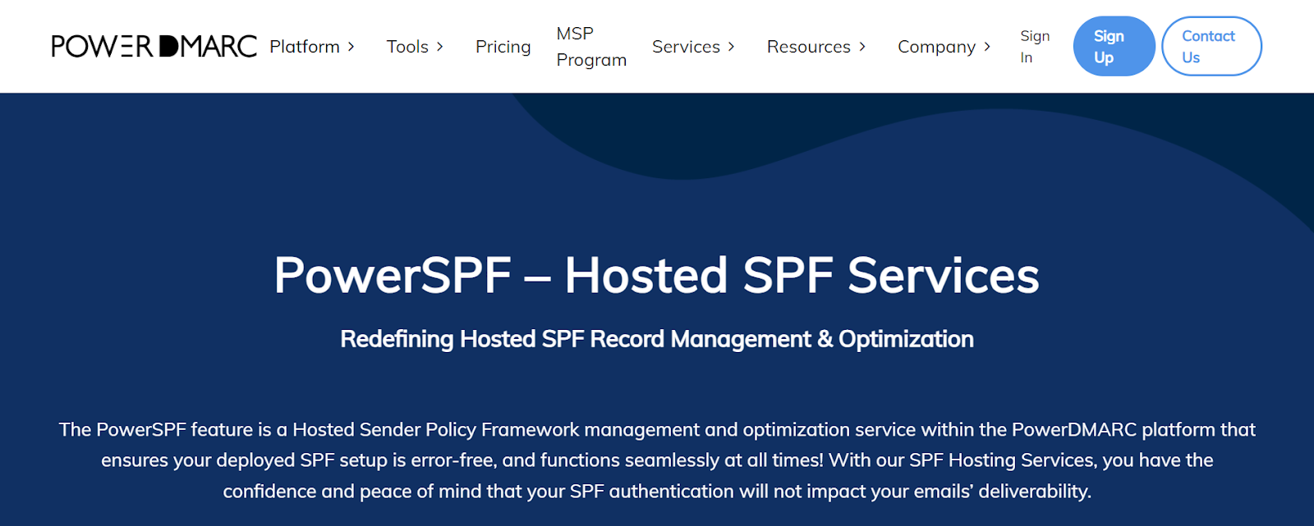The height and width of the screenshot is (526, 1314).
Task: Expand the chevron next to Company
Action: (x=987, y=47)
